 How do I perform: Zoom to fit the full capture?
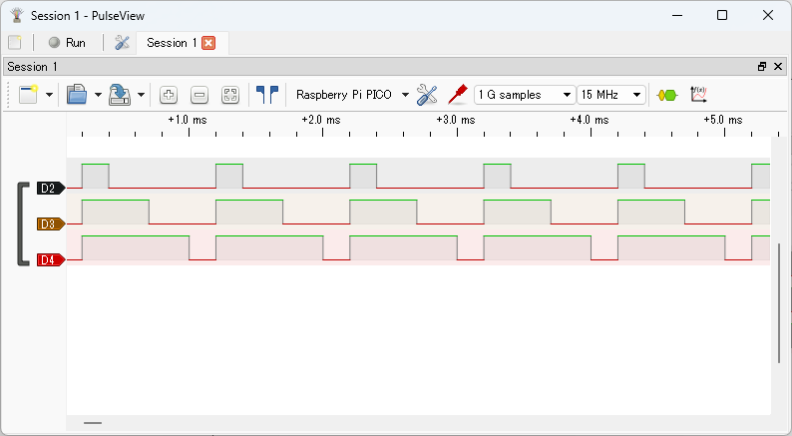click(230, 95)
